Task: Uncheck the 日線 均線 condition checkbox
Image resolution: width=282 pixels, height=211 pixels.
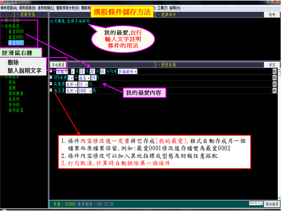Action: pos(51,71)
